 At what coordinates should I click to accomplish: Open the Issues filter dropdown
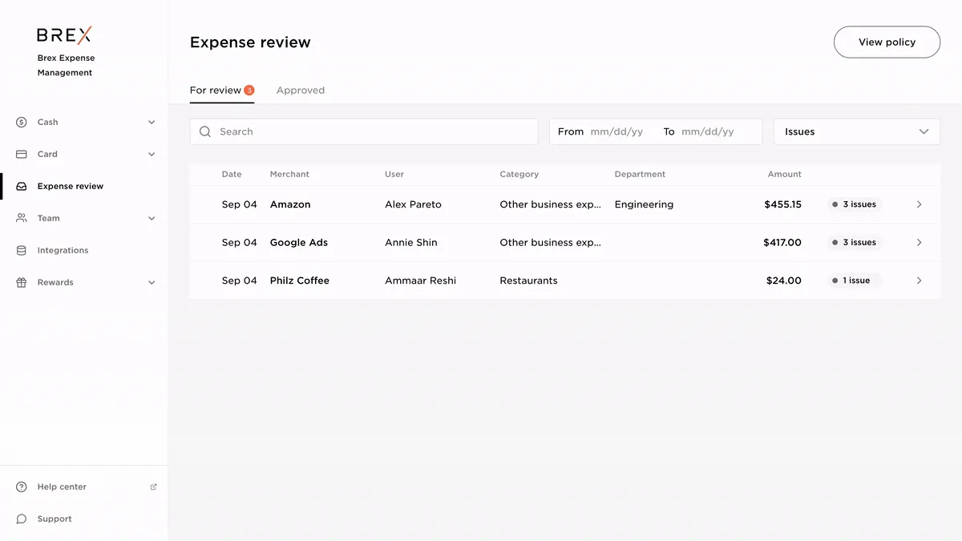[x=857, y=131]
